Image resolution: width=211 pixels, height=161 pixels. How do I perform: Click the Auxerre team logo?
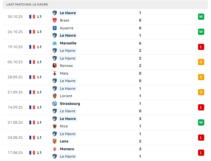coord(55,28)
